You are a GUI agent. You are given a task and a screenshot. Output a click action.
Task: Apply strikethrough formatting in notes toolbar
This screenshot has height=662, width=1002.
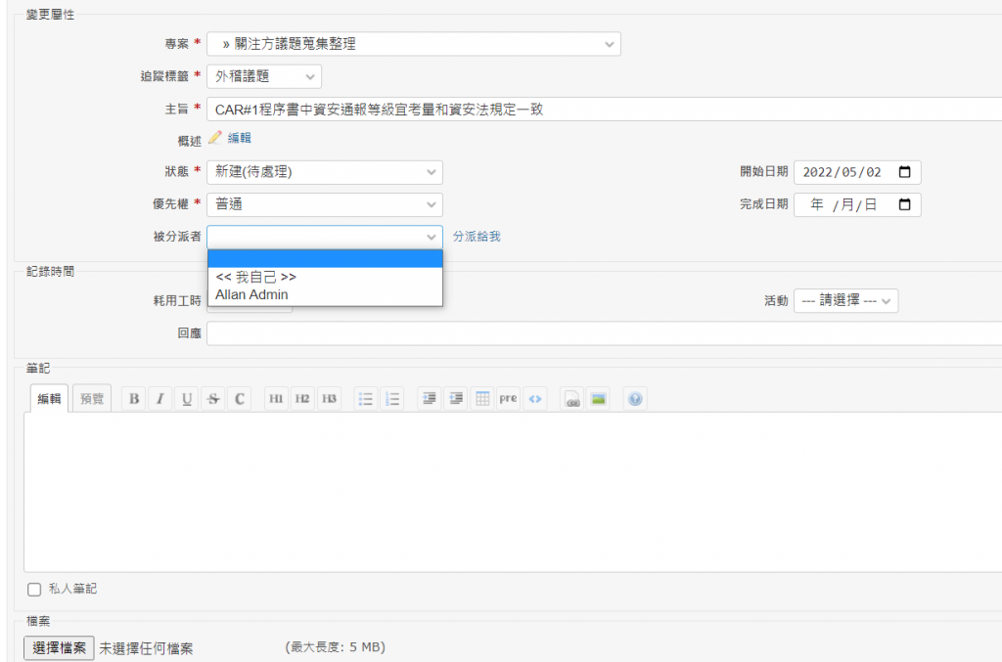(212, 398)
